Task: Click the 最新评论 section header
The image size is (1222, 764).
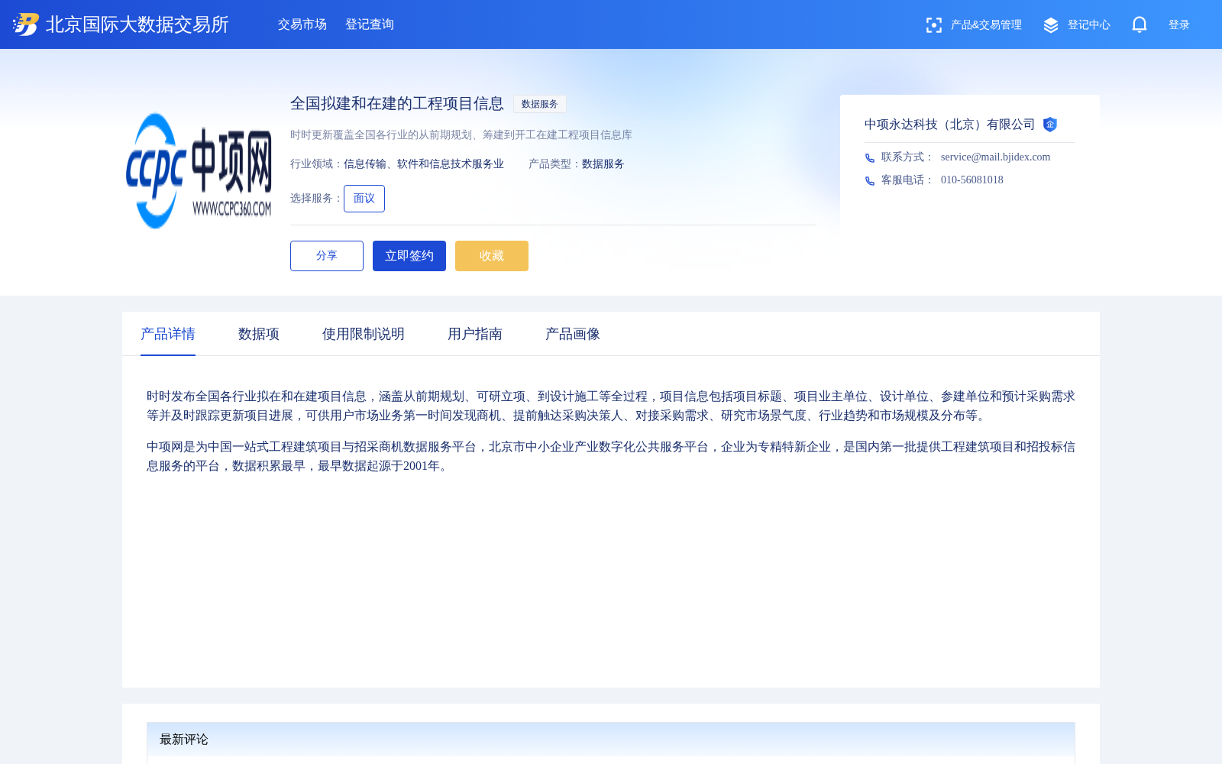Action: pos(611,740)
